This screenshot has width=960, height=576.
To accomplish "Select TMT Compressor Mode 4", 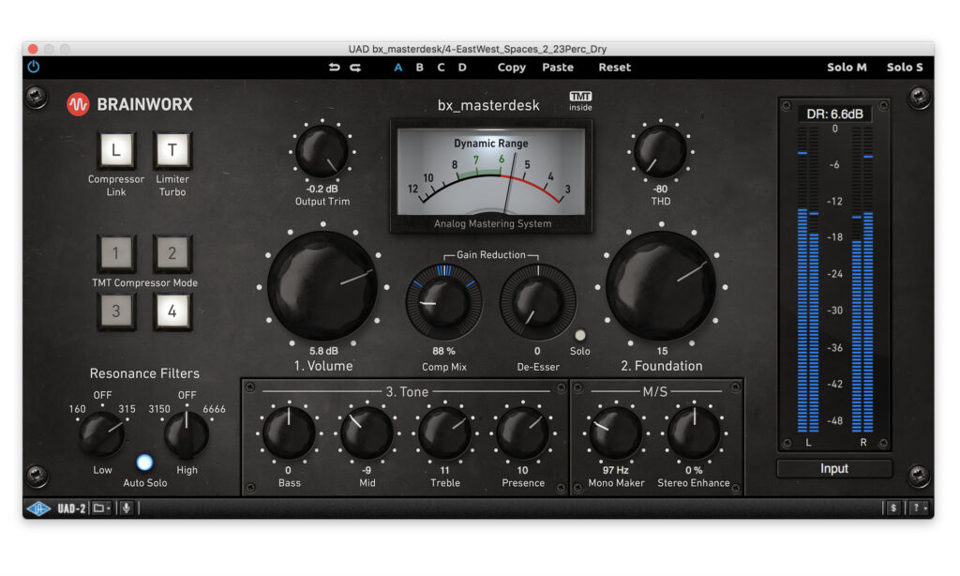I will (x=172, y=311).
